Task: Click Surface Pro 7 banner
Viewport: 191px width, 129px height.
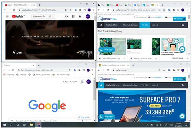Action: pos(142,106)
